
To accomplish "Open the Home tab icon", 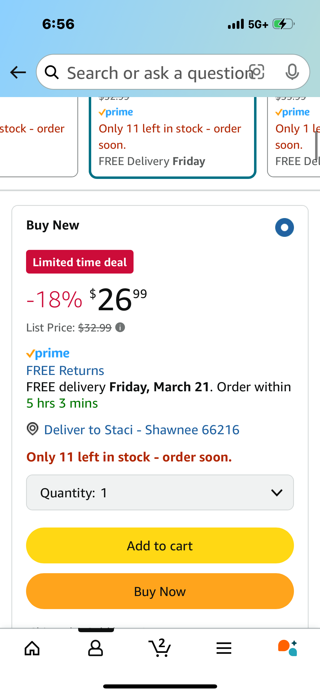I will point(32,648).
